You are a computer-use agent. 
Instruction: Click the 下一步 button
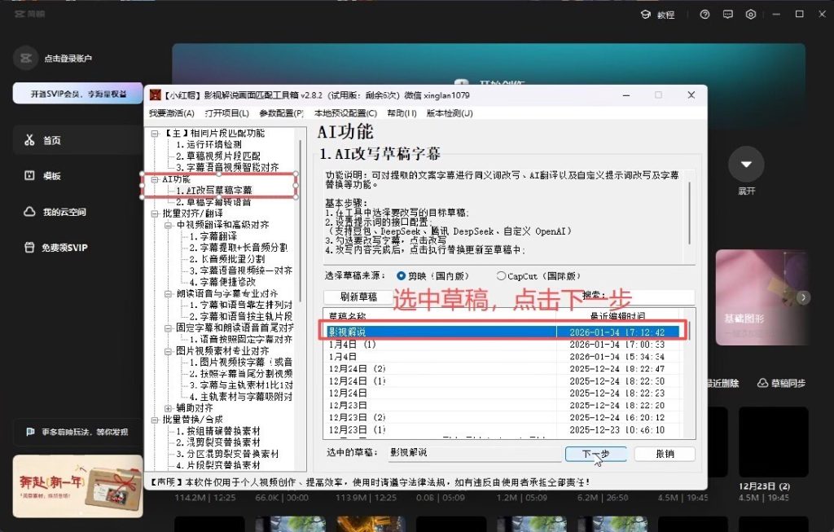pos(595,454)
